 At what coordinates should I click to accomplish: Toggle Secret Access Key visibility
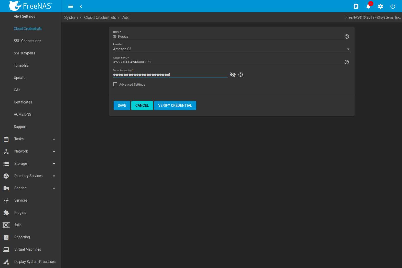[233, 75]
